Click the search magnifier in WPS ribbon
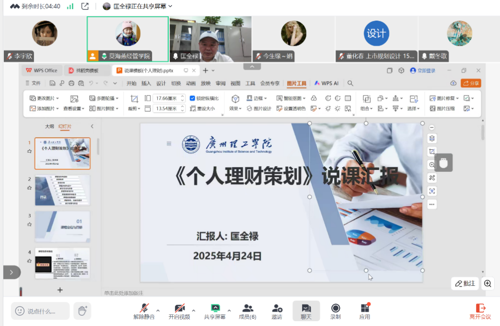 pyautogui.click(x=350, y=84)
